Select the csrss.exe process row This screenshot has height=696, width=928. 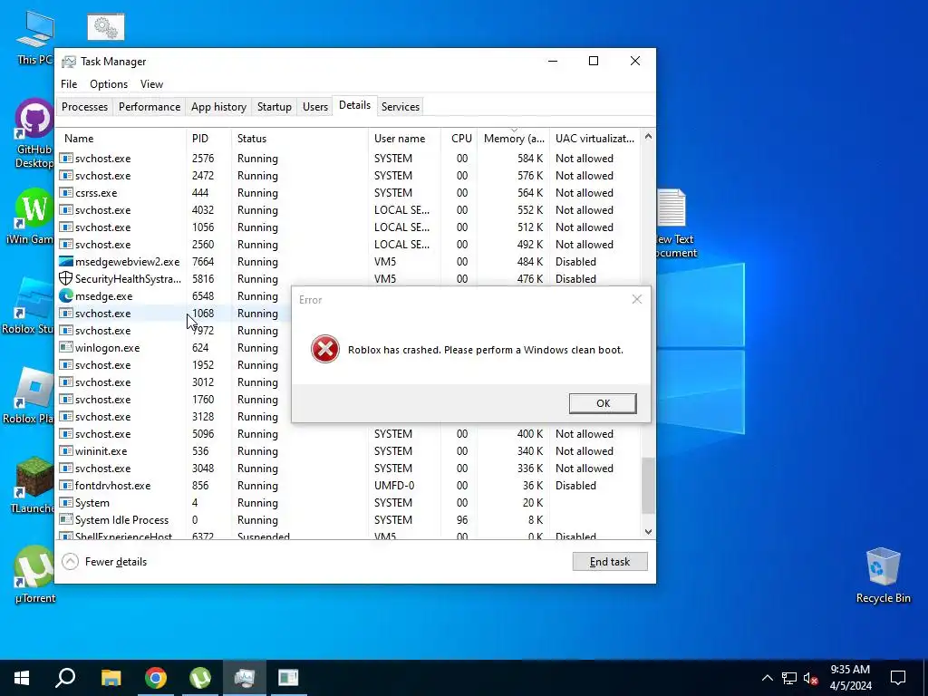click(349, 193)
